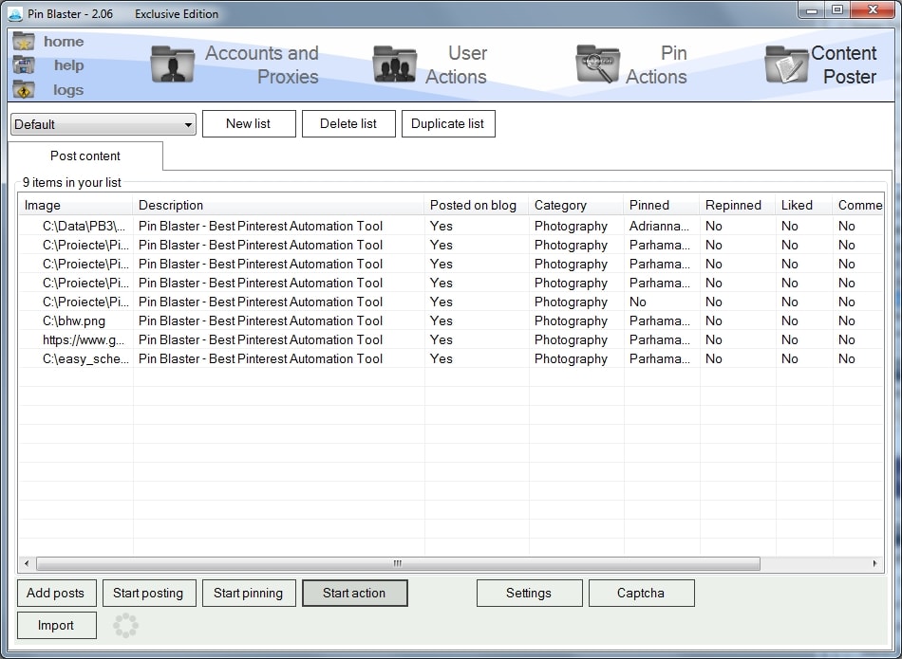Open the Settings button

click(529, 593)
